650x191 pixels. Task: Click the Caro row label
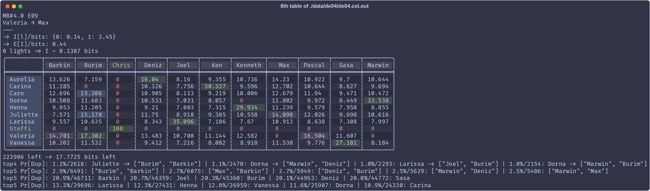click(x=24, y=93)
